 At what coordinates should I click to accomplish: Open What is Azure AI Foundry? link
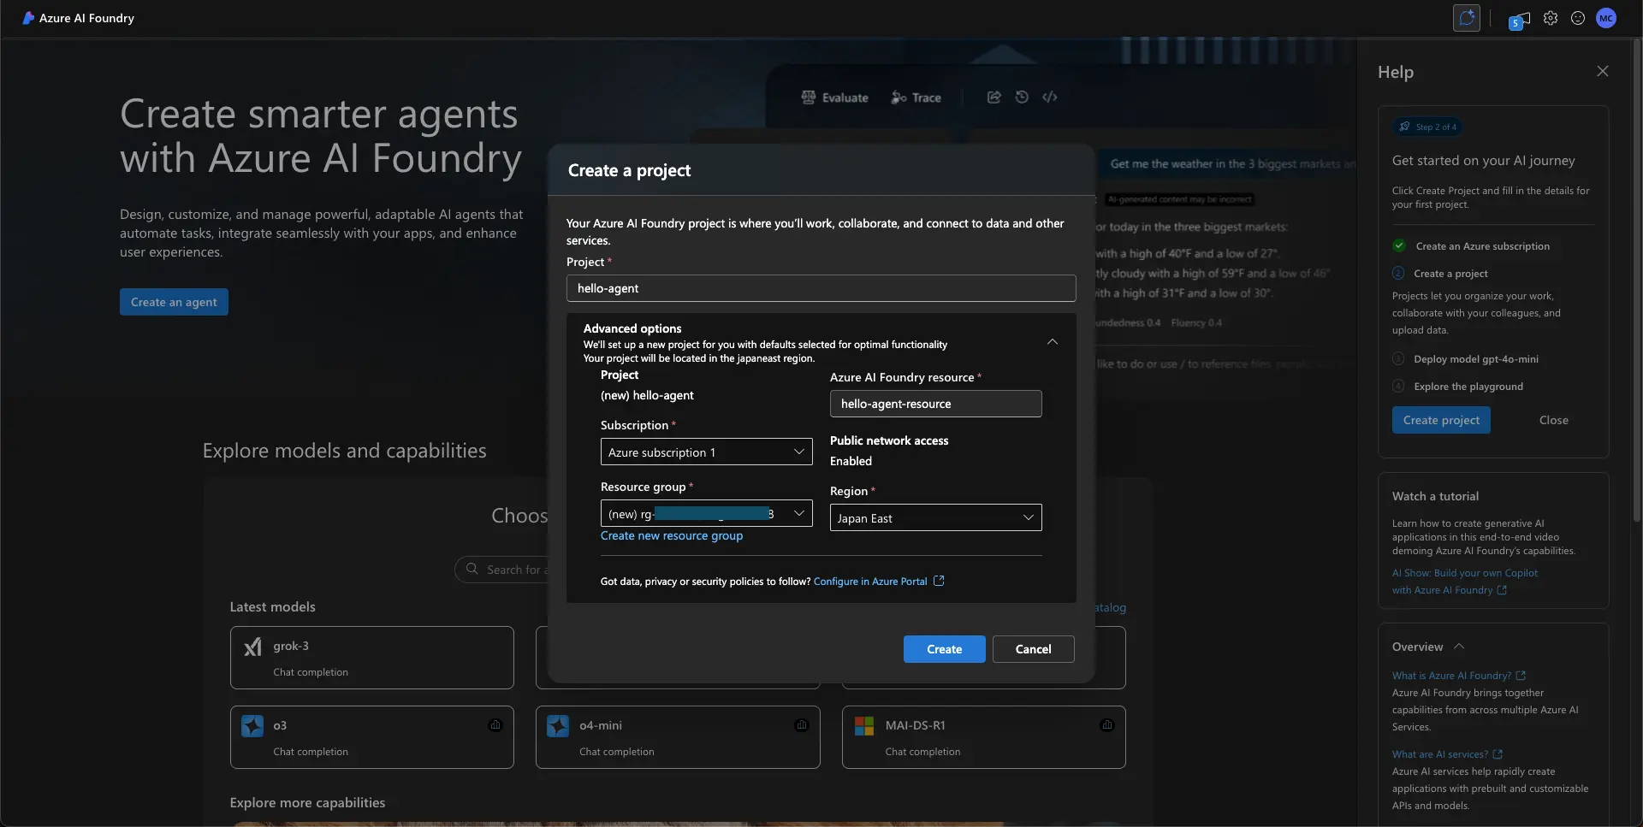point(1451,676)
